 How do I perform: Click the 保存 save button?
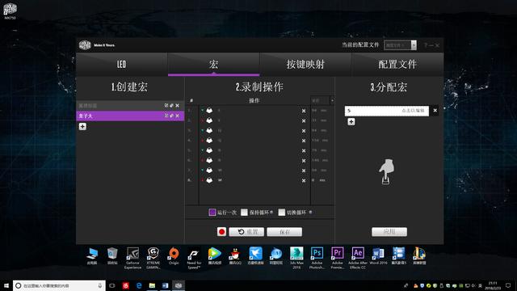284,232
